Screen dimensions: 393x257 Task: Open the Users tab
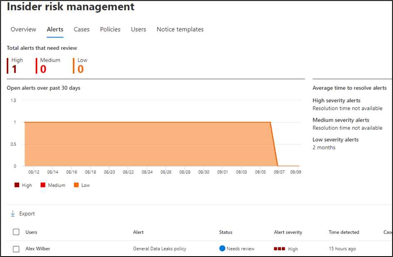(x=139, y=30)
